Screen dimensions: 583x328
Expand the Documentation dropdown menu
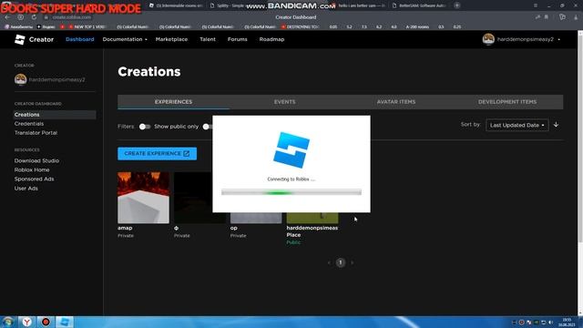[125, 39]
